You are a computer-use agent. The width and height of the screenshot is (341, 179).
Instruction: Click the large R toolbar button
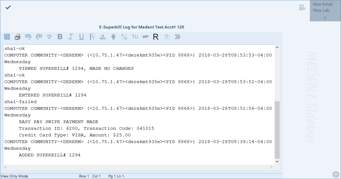pyautogui.click(x=156, y=37)
